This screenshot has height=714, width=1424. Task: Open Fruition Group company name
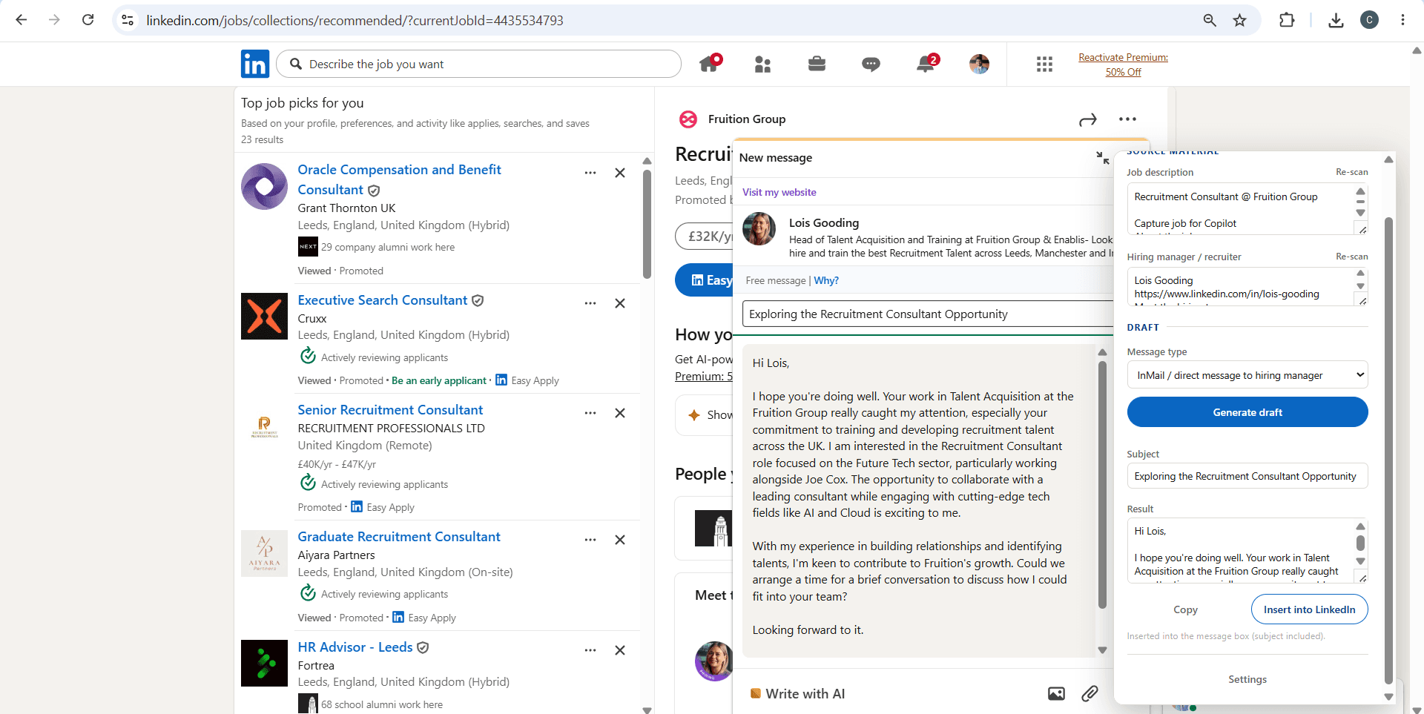[747, 119]
